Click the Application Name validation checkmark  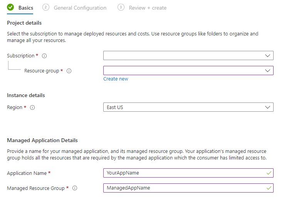coord(269,173)
